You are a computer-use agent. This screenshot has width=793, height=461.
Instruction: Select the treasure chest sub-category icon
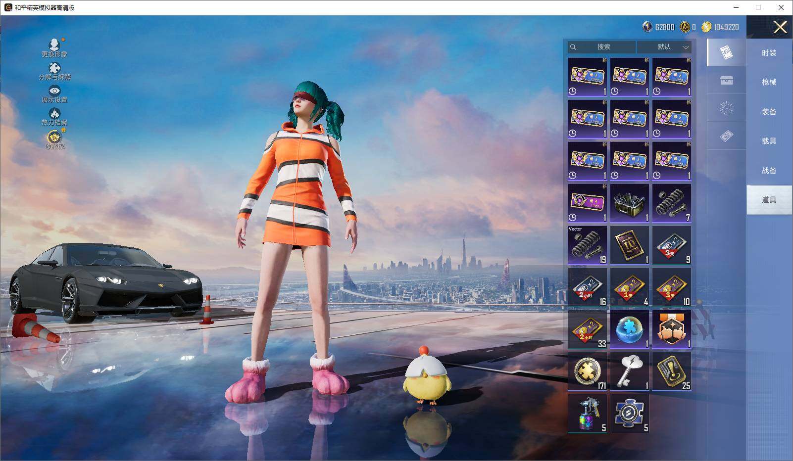pyautogui.click(x=726, y=81)
